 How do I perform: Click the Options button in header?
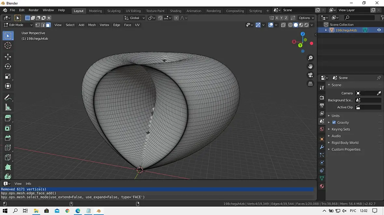pyautogui.click(x=306, y=18)
